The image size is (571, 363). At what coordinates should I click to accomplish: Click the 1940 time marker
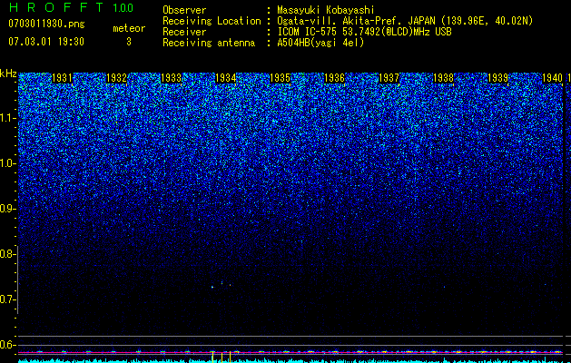pyautogui.click(x=553, y=78)
